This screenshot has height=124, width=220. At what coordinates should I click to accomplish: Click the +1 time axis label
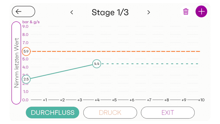(x=45, y=100)
